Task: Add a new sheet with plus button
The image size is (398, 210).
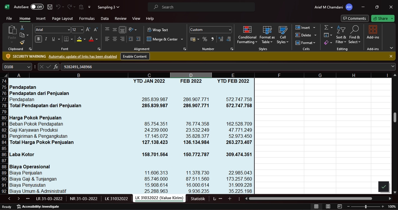Action: click(x=229, y=198)
